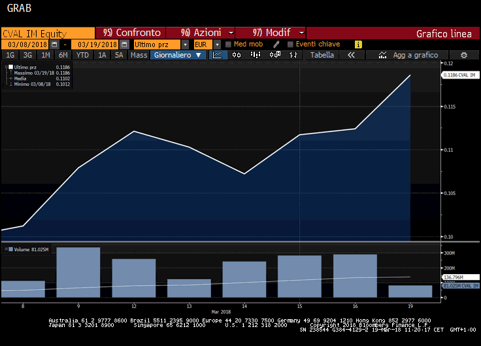Image resolution: width=481 pixels, height=346 pixels.
Task: Open start date calendar picker
Action: point(54,44)
